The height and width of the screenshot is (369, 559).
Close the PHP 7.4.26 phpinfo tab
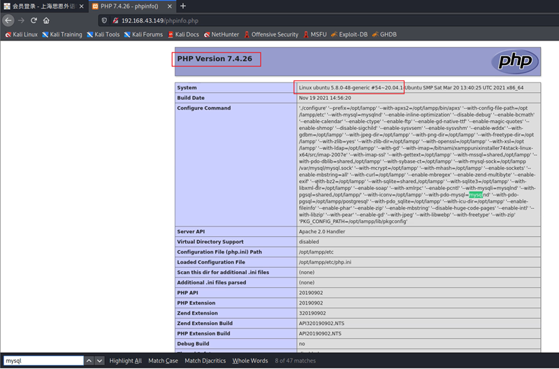169,6
